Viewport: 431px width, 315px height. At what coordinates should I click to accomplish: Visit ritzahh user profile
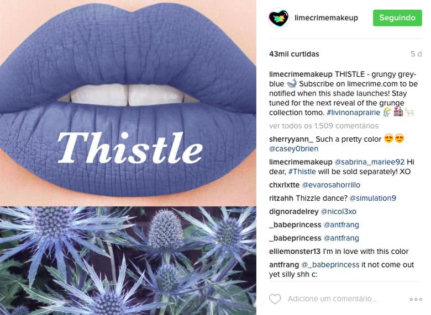click(x=281, y=198)
